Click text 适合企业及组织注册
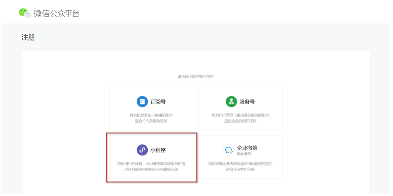 pyautogui.click(x=240, y=121)
